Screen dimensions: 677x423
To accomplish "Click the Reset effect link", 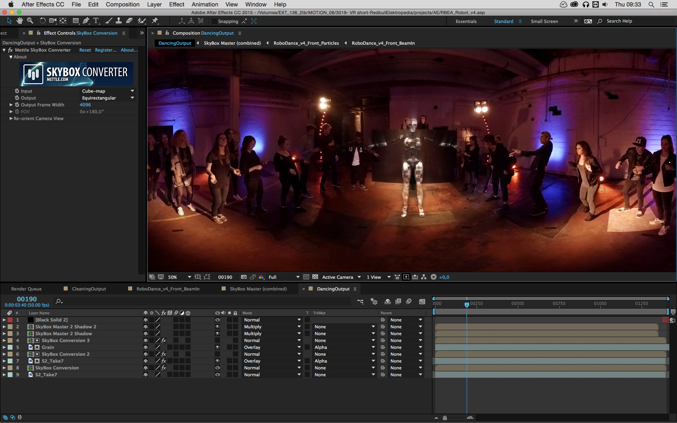I will click(x=85, y=50).
